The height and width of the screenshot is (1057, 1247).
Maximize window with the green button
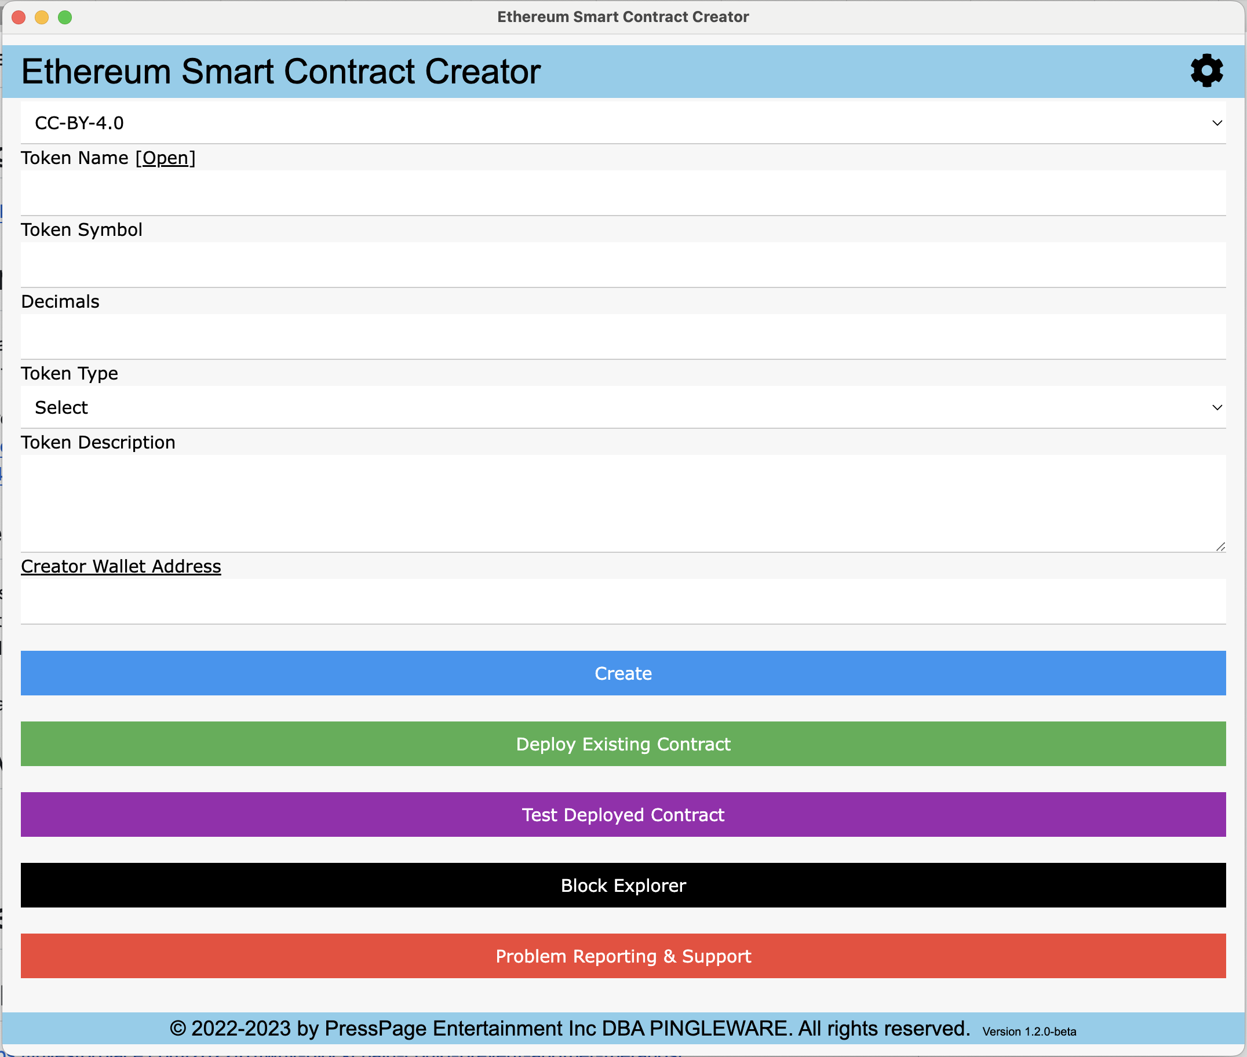point(65,17)
